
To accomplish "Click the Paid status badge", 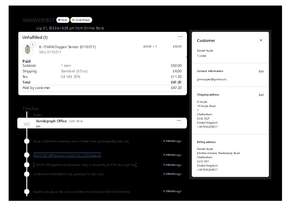I will click(63, 20).
